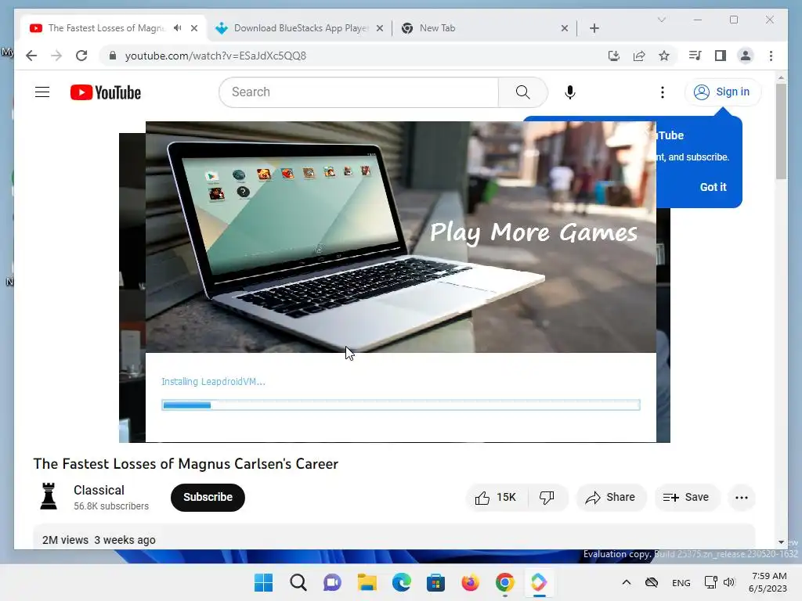Click the video title text
Image resolution: width=802 pixels, height=601 pixels.
pyautogui.click(x=186, y=463)
